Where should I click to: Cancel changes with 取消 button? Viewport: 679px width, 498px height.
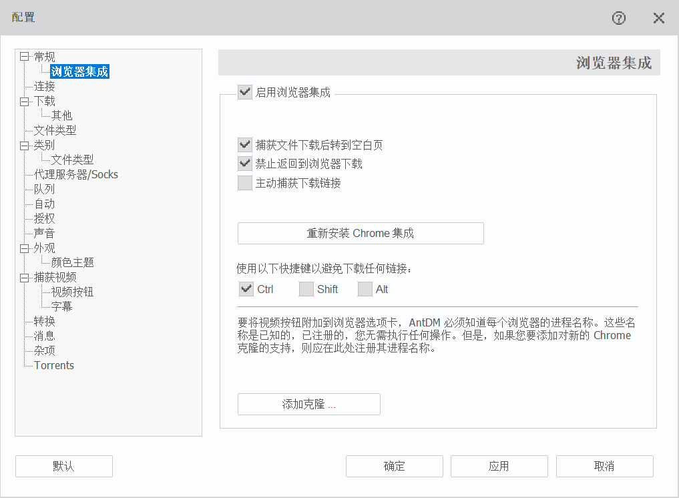point(604,467)
